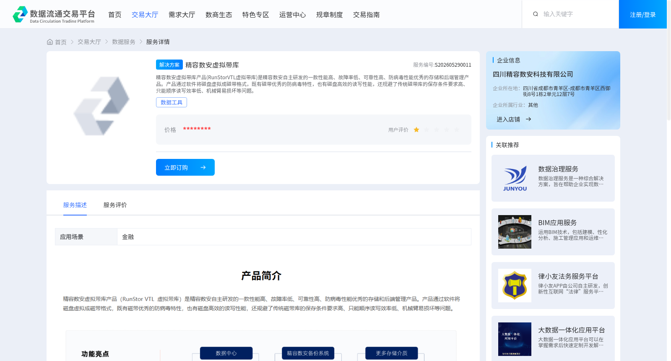Open 交易大厅 in the navigation bar
This screenshot has width=671, height=361.
[x=145, y=15]
